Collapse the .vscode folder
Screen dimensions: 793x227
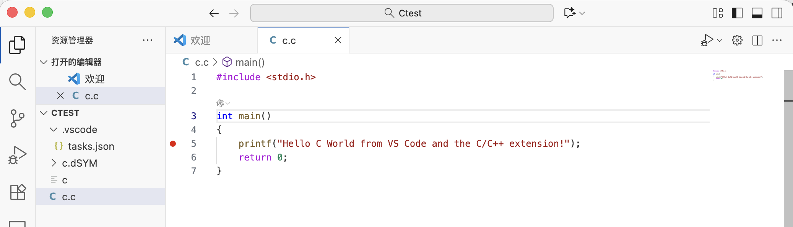click(54, 130)
